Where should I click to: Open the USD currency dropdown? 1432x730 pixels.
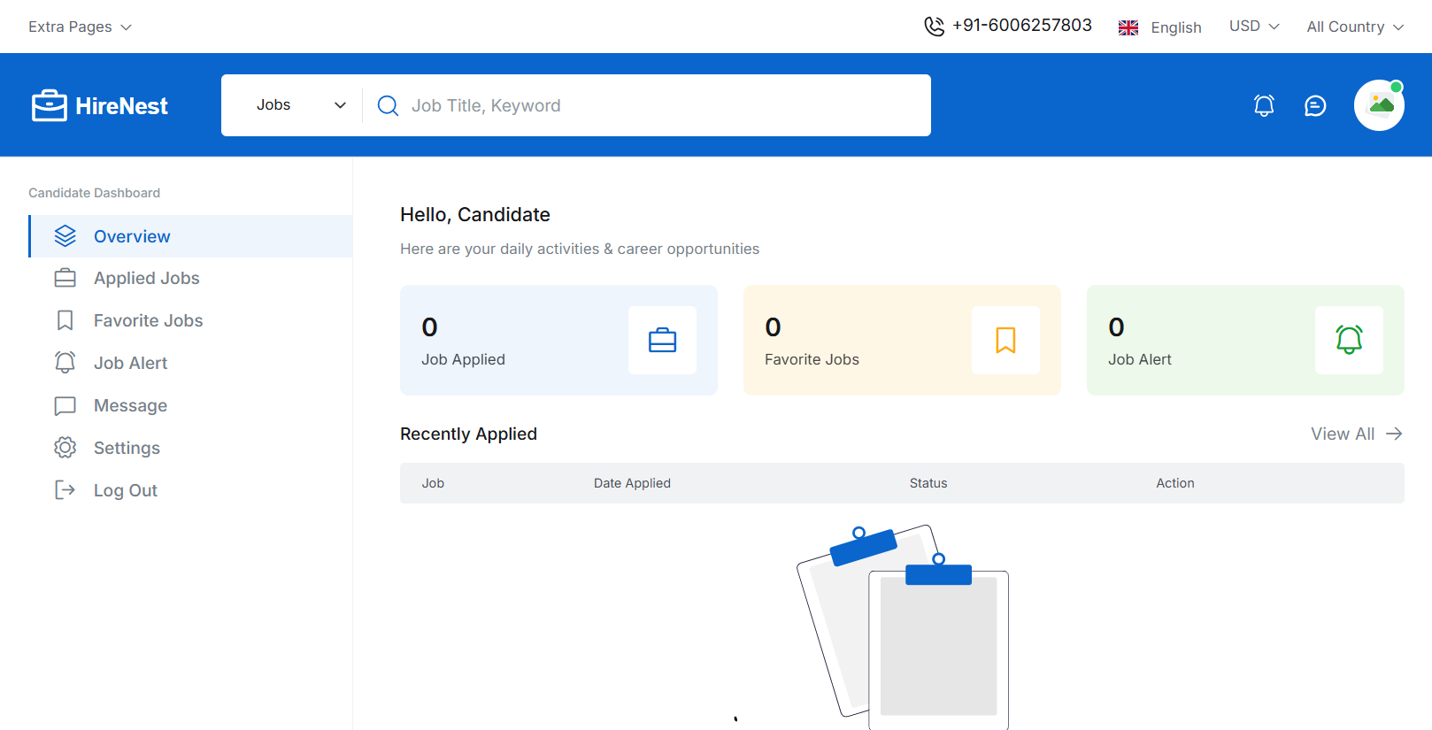[x=1254, y=27]
